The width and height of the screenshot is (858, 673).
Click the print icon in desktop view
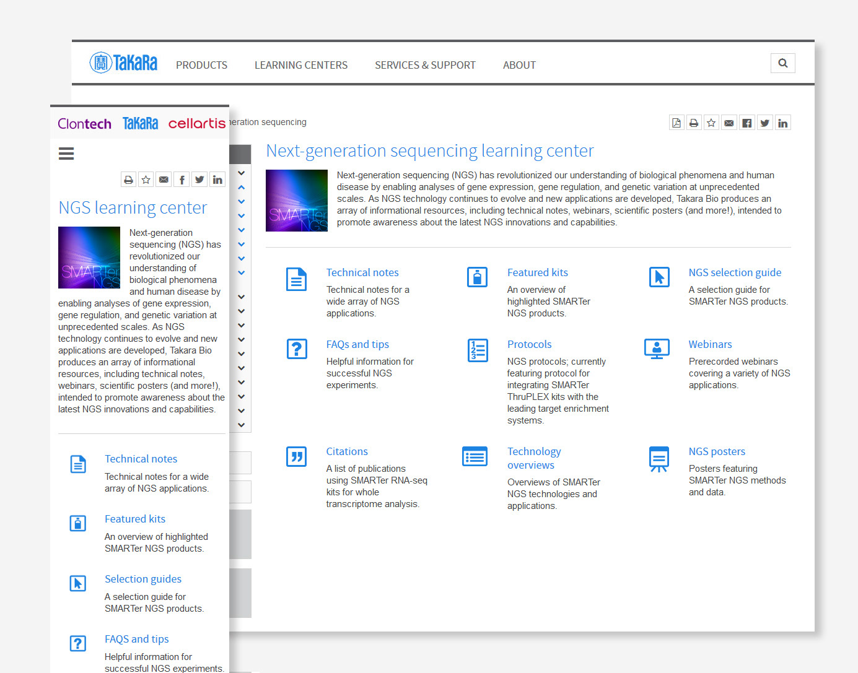[x=694, y=123]
